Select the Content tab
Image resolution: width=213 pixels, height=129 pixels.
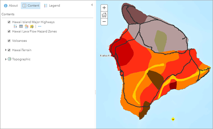(31, 6)
